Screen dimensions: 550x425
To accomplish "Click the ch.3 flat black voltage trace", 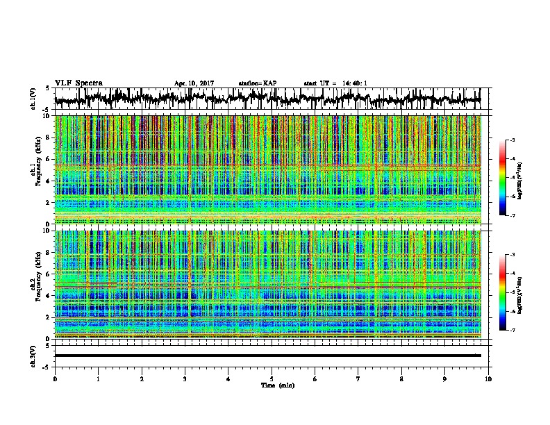I will [x=267, y=356].
